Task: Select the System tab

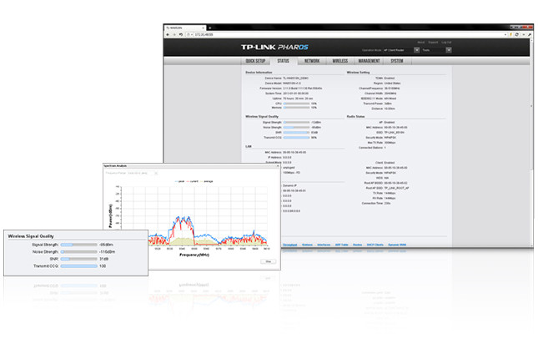Action: click(x=397, y=61)
